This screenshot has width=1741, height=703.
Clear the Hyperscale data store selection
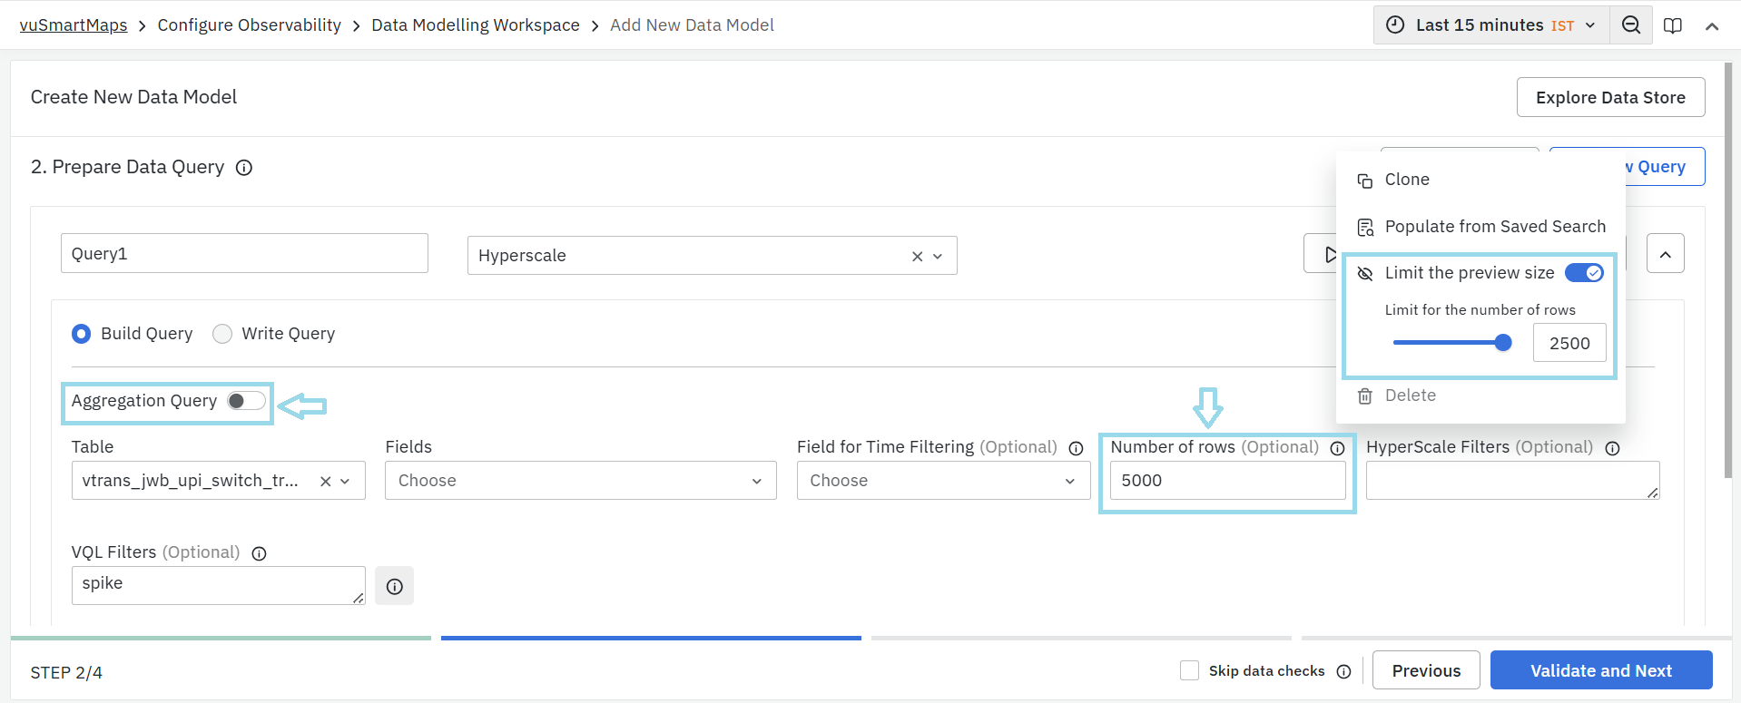[917, 257]
